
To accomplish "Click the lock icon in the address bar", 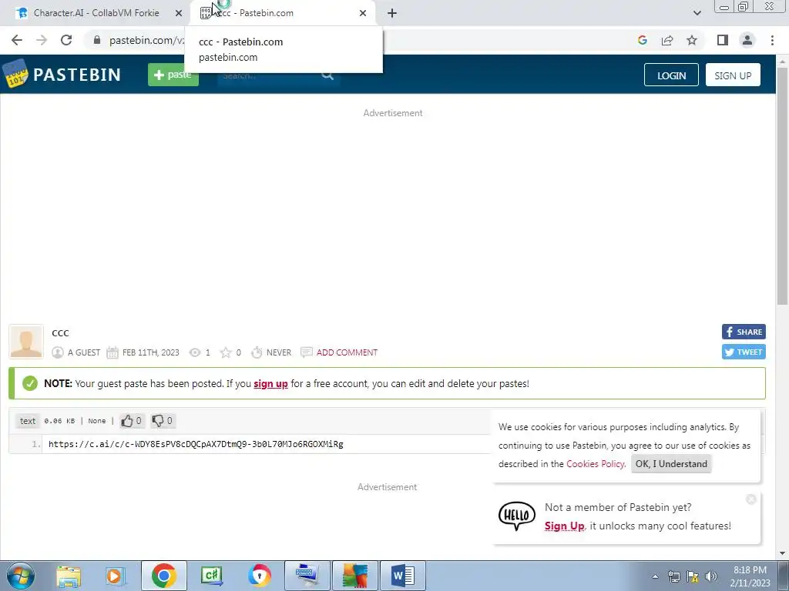I will [x=96, y=40].
